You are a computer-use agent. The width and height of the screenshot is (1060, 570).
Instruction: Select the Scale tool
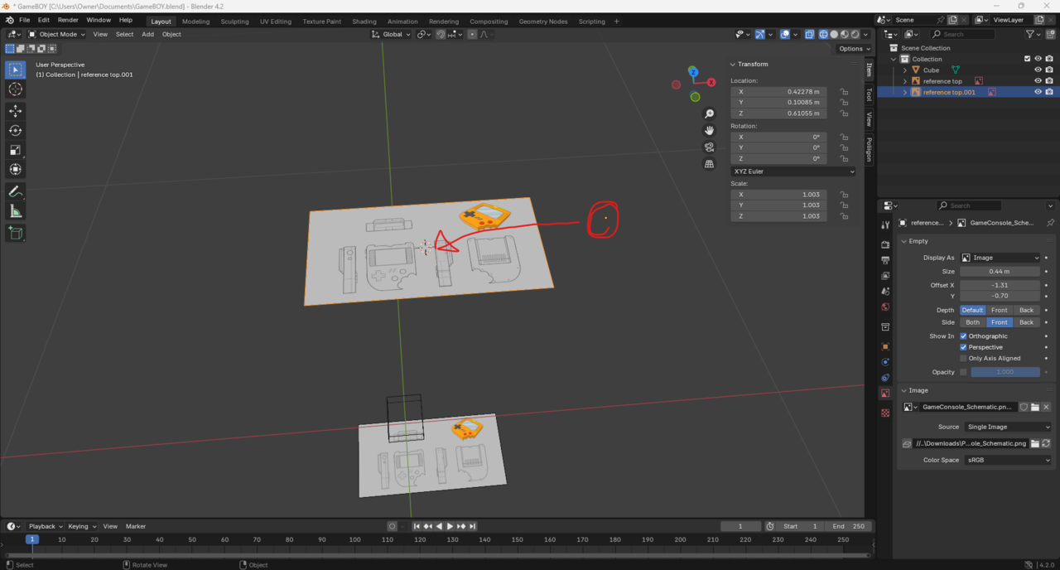15,150
